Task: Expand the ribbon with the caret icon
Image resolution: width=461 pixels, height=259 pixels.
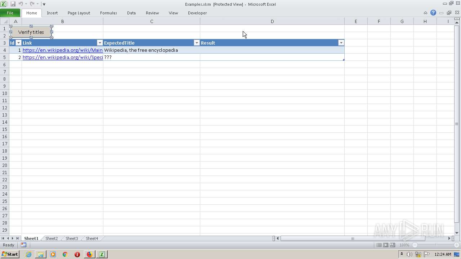Action: tap(425, 13)
